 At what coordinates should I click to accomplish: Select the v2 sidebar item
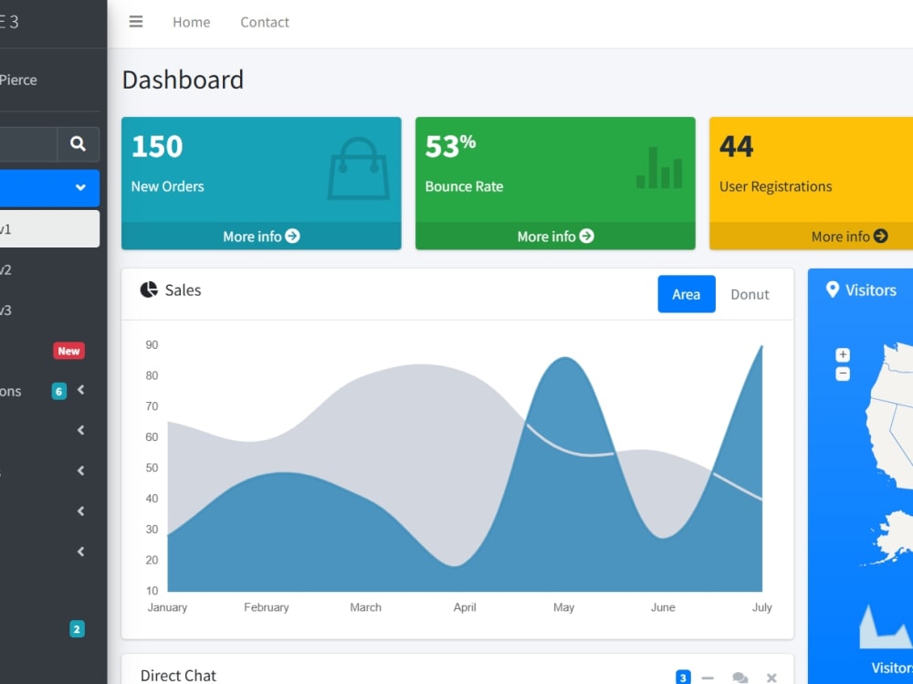click(49, 269)
